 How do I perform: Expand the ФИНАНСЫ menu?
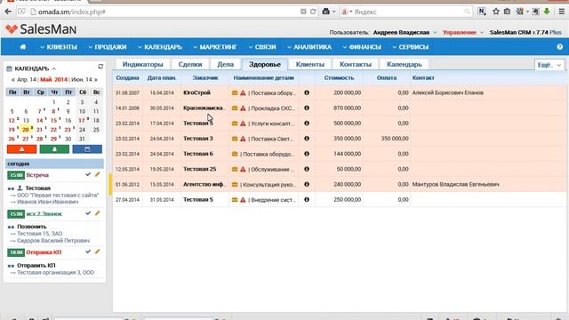[x=362, y=47]
